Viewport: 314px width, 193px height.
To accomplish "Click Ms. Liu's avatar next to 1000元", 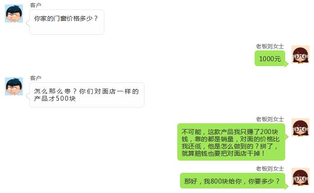I will (300, 54).
